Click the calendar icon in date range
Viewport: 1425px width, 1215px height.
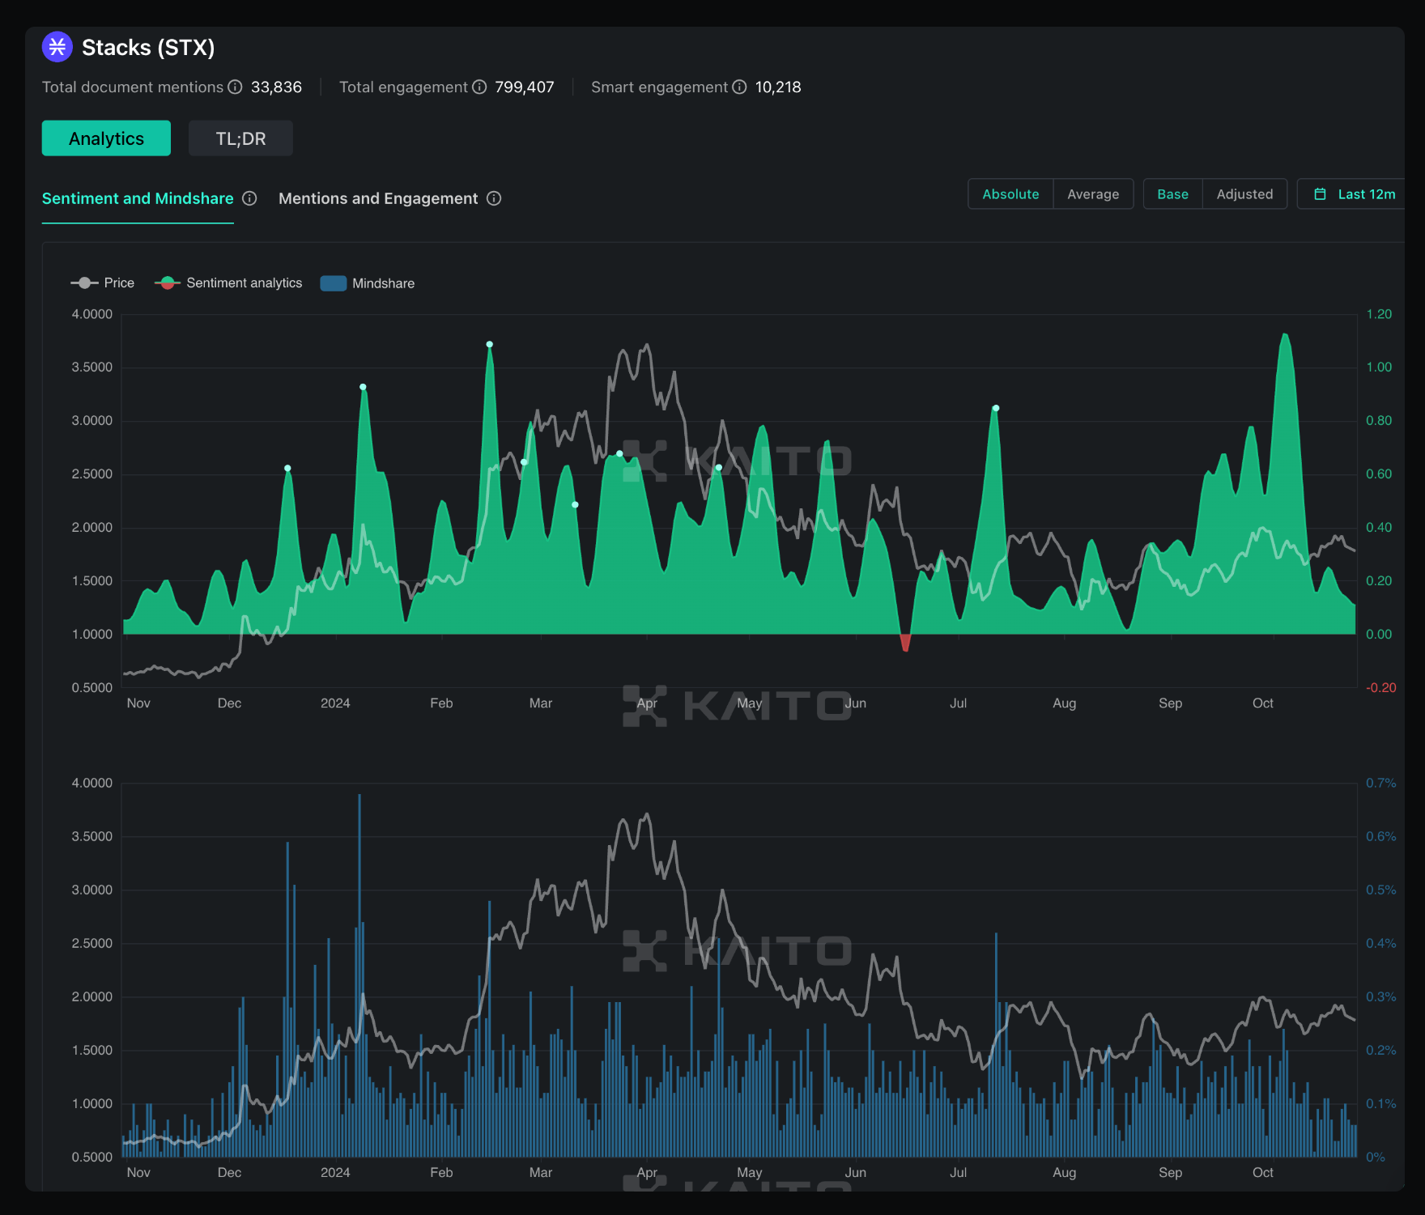pos(1320,194)
